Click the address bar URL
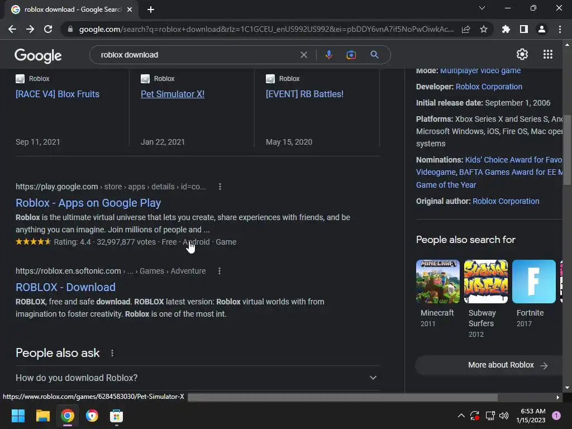The image size is (572, 429). (266, 29)
